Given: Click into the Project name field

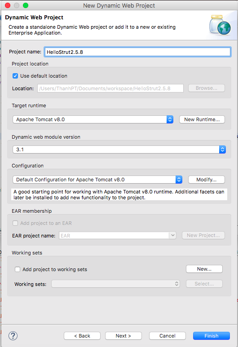Looking at the screenshot, I should pyautogui.click(x=137, y=52).
